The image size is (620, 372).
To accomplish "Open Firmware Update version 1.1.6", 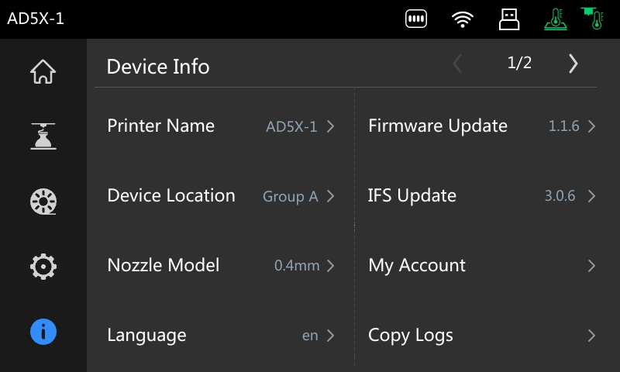I will coord(481,126).
